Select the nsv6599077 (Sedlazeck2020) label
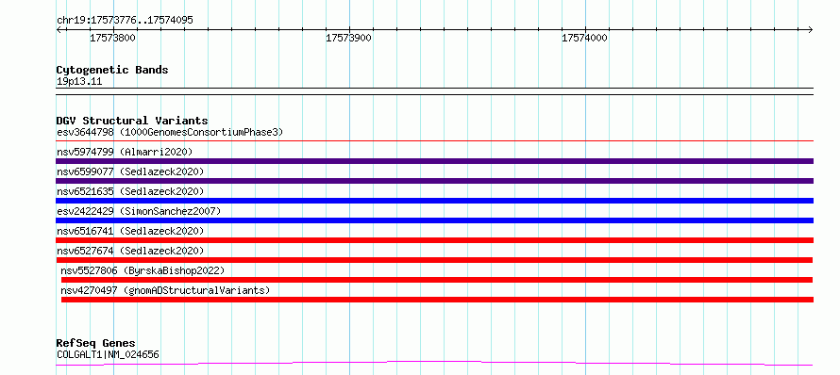The width and height of the screenshot is (840, 375). coord(130,171)
